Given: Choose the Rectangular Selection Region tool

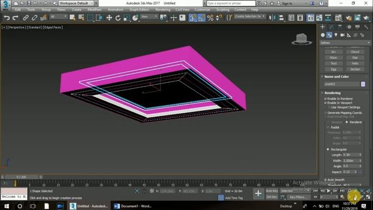Looking at the screenshot, I should tap(90, 18).
